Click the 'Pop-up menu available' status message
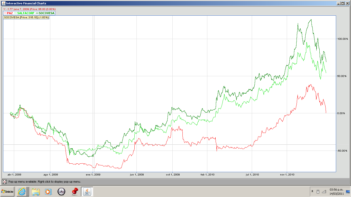 45,182
